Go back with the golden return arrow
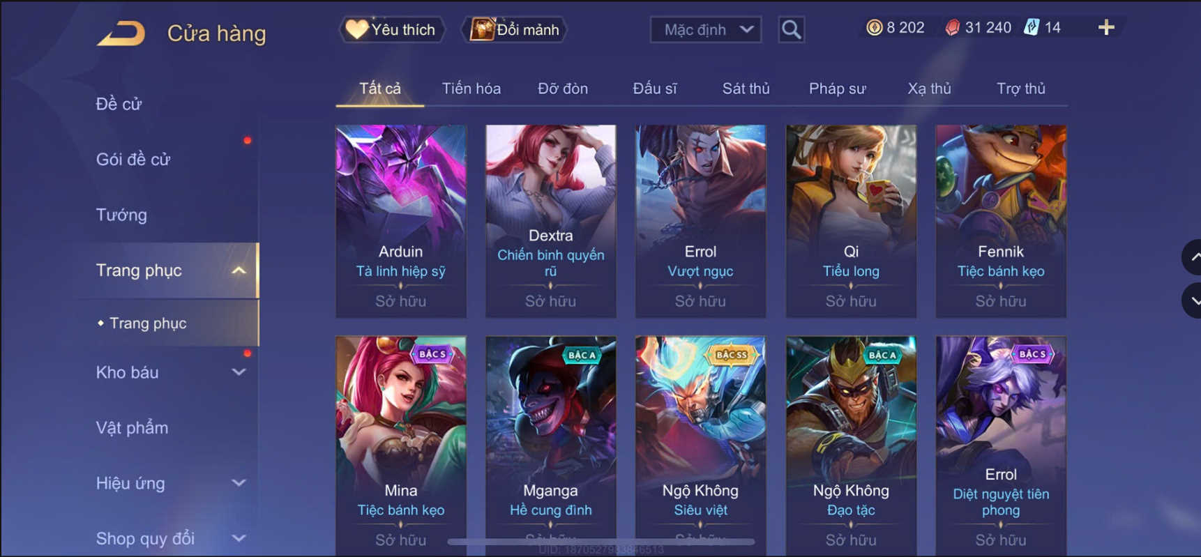Image resolution: width=1201 pixels, height=557 pixels. [121, 33]
